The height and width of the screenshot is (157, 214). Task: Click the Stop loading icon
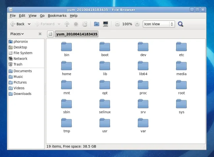click(x=76, y=24)
